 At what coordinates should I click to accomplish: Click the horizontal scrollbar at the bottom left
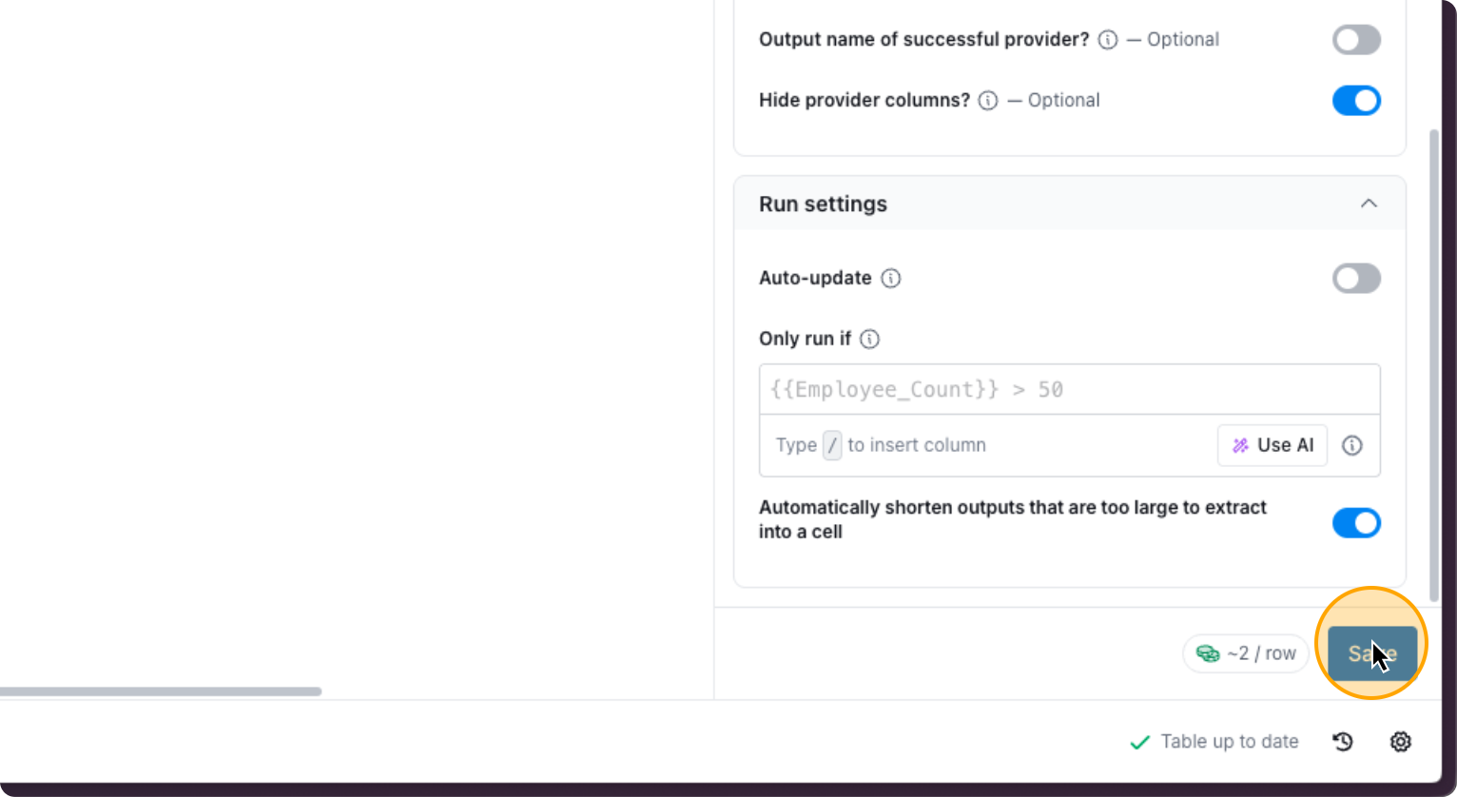coord(162,691)
